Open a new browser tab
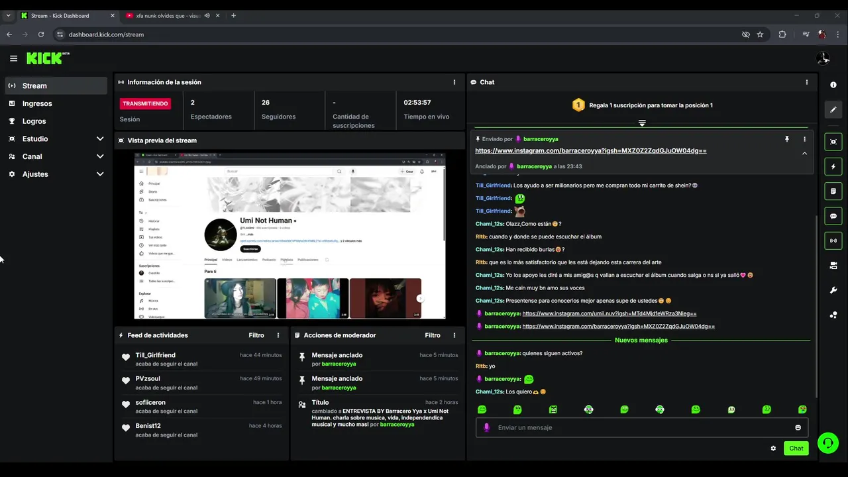Screen dimensions: 848x477 click(233, 15)
